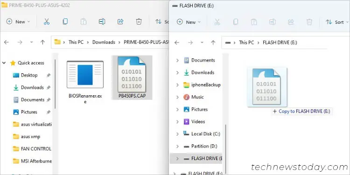The width and height of the screenshot is (350, 175).
Task: Open recent locations chevron in FLASH DRIVE window
Action: tap(202, 42)
